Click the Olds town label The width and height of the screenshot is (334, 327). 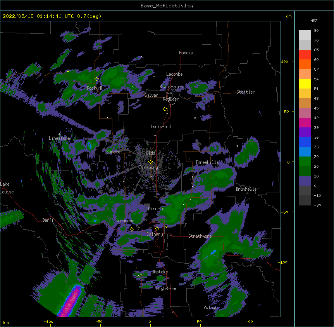tap(150, 153)
